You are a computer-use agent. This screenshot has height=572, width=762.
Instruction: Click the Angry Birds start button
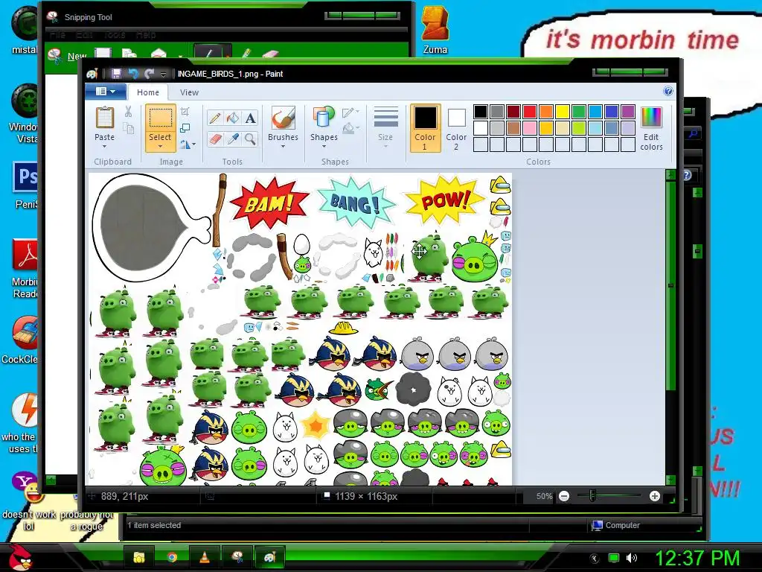pos(20,557)
